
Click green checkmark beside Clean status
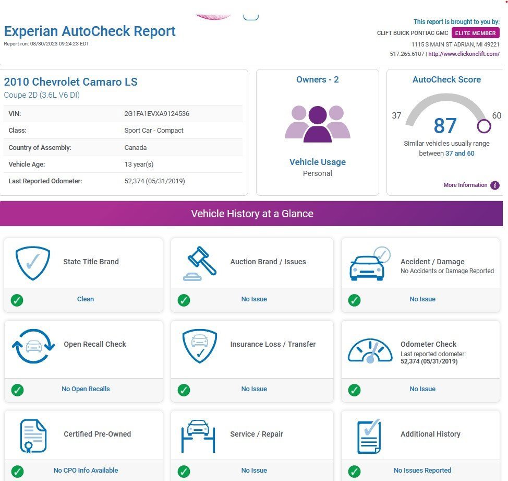tap(17, 300)
